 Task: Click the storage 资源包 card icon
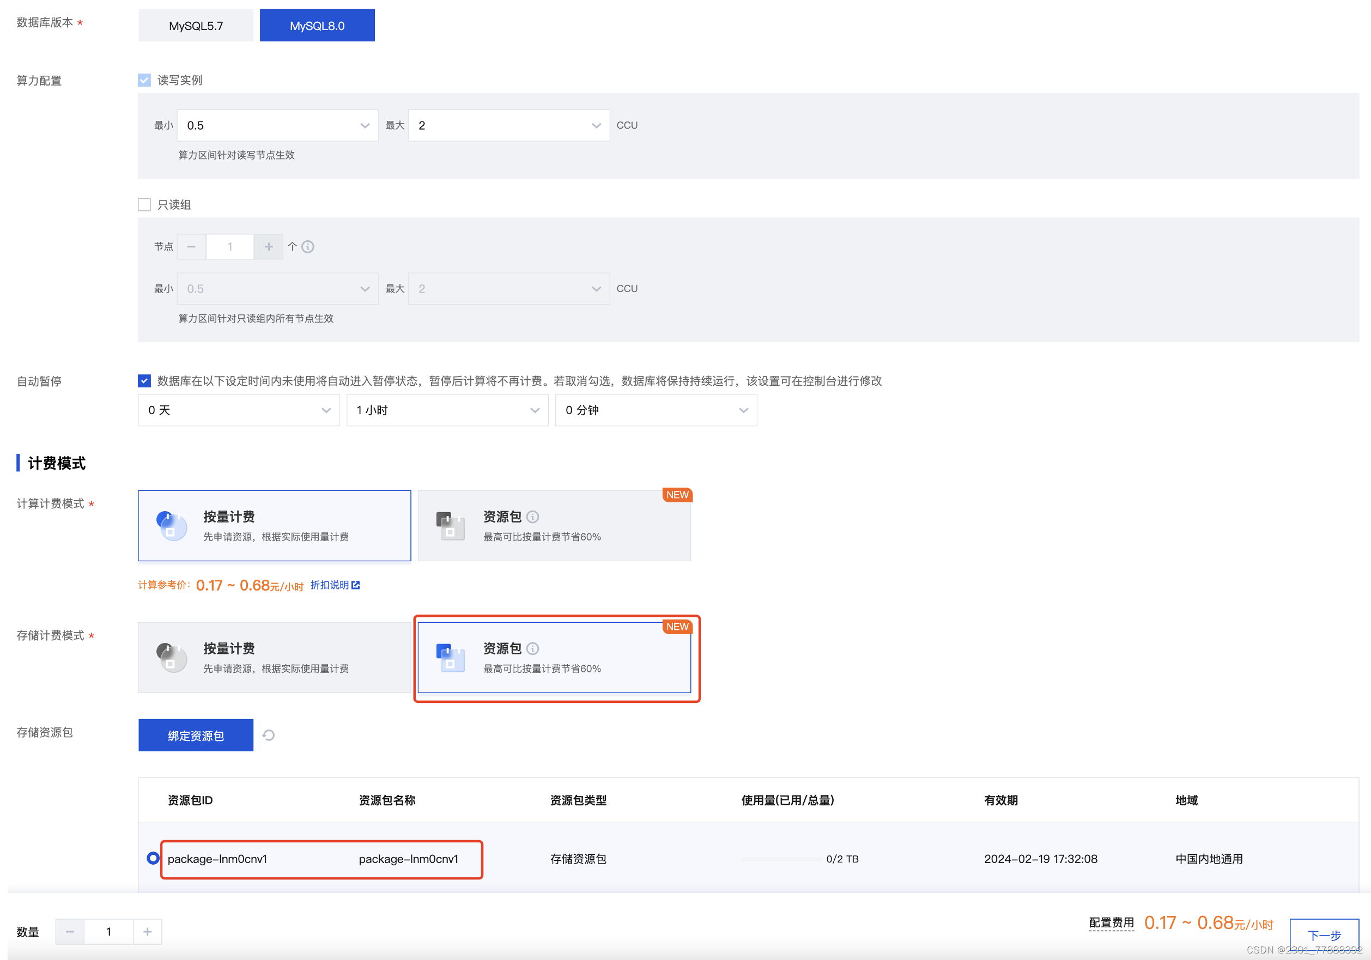coord(451,657)
